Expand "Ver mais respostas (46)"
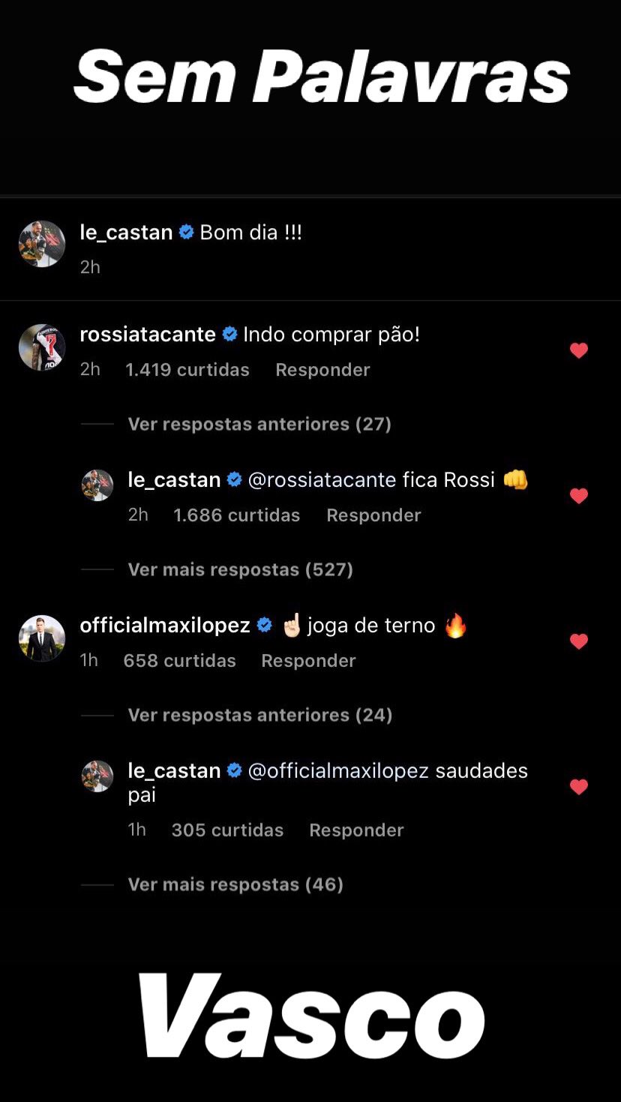The height and width of the screenshot is (1102, 621). click(x=235, y=884)
